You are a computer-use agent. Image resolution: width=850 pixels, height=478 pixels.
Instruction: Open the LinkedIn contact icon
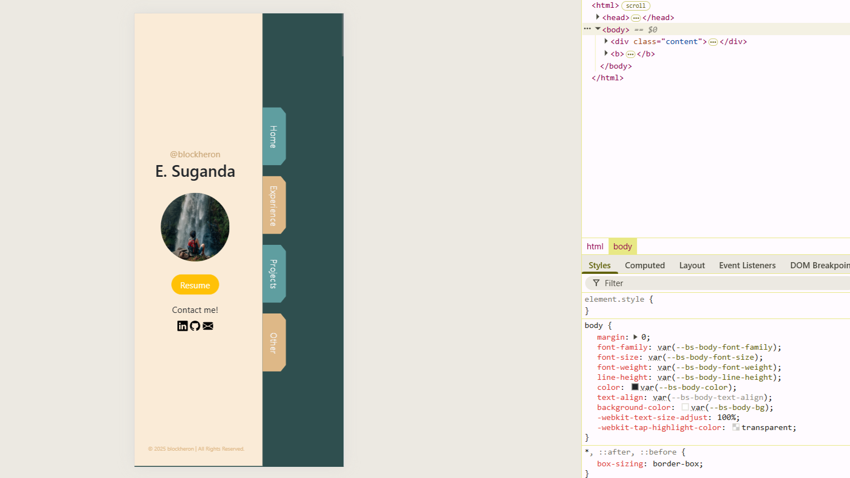pyautogui.click(x=182, y=326)
